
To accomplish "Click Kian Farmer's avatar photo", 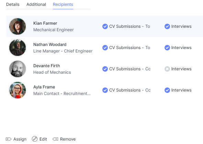I will (18, 26).
